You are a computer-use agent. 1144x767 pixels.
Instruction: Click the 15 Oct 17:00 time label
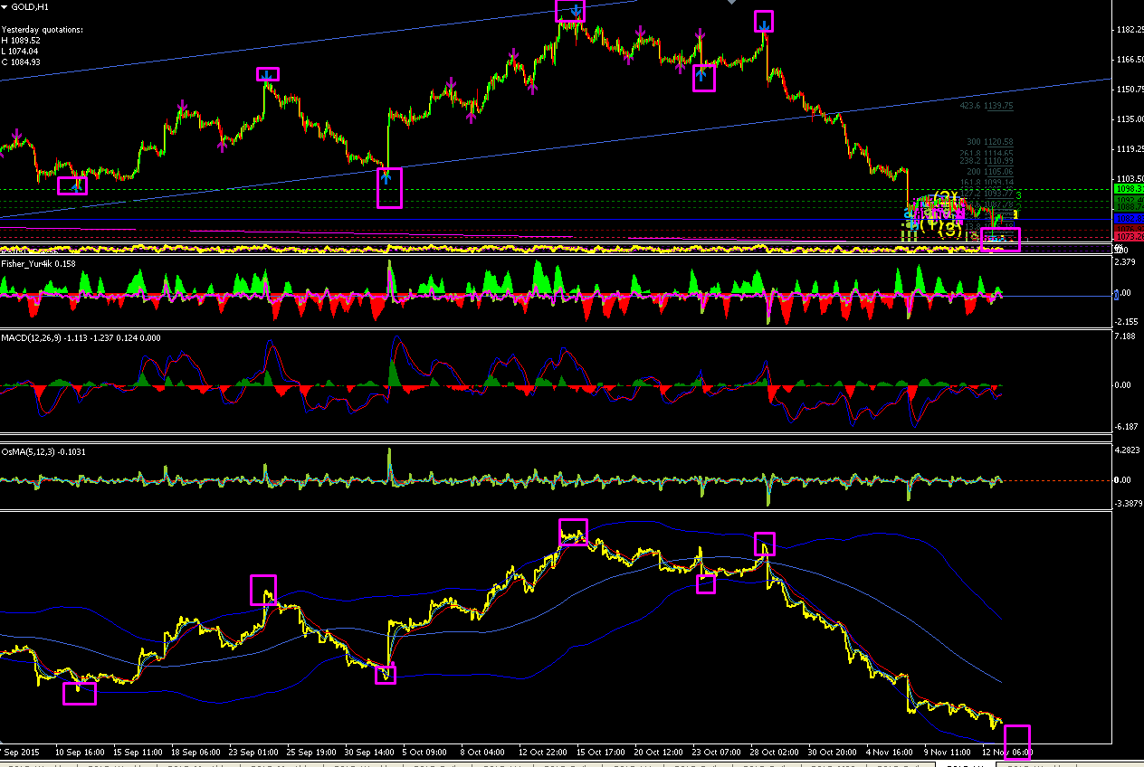pyautogui.click(x=601, y=752)
